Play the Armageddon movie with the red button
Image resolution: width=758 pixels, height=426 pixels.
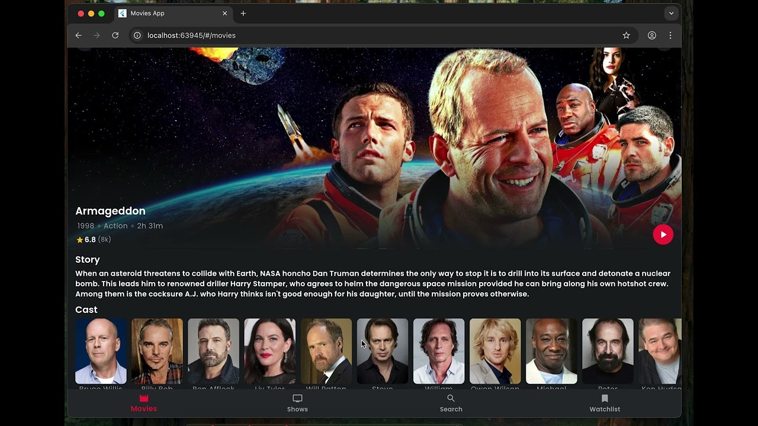(x=663, y=234)
